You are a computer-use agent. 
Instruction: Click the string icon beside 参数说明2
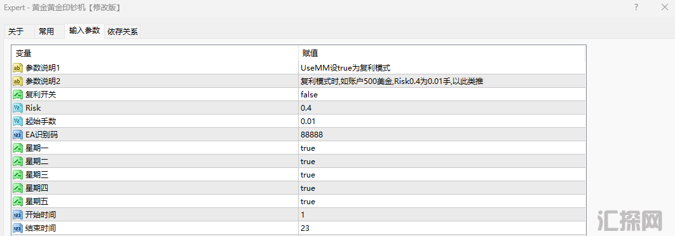(x=18, y=81)
